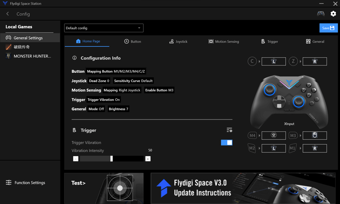Click the MONSTER HUNTER game icon

8,56
